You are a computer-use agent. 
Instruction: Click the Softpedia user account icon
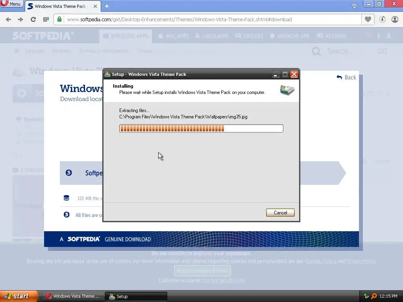click(x=388, y=36)
